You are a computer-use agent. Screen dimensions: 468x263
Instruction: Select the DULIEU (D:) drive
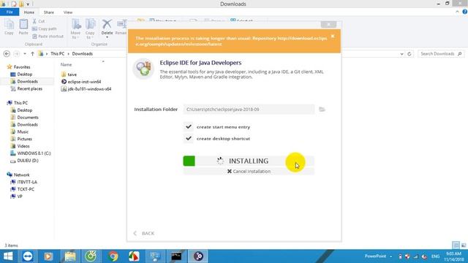tap(28, 161)
